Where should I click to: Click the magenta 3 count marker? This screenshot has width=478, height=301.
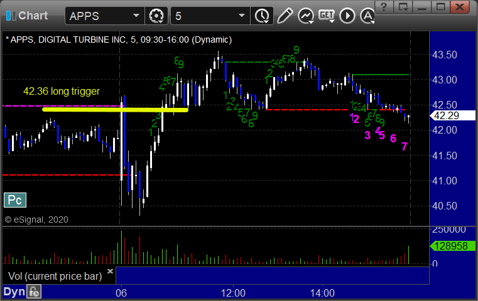click(x=367, y=135)
